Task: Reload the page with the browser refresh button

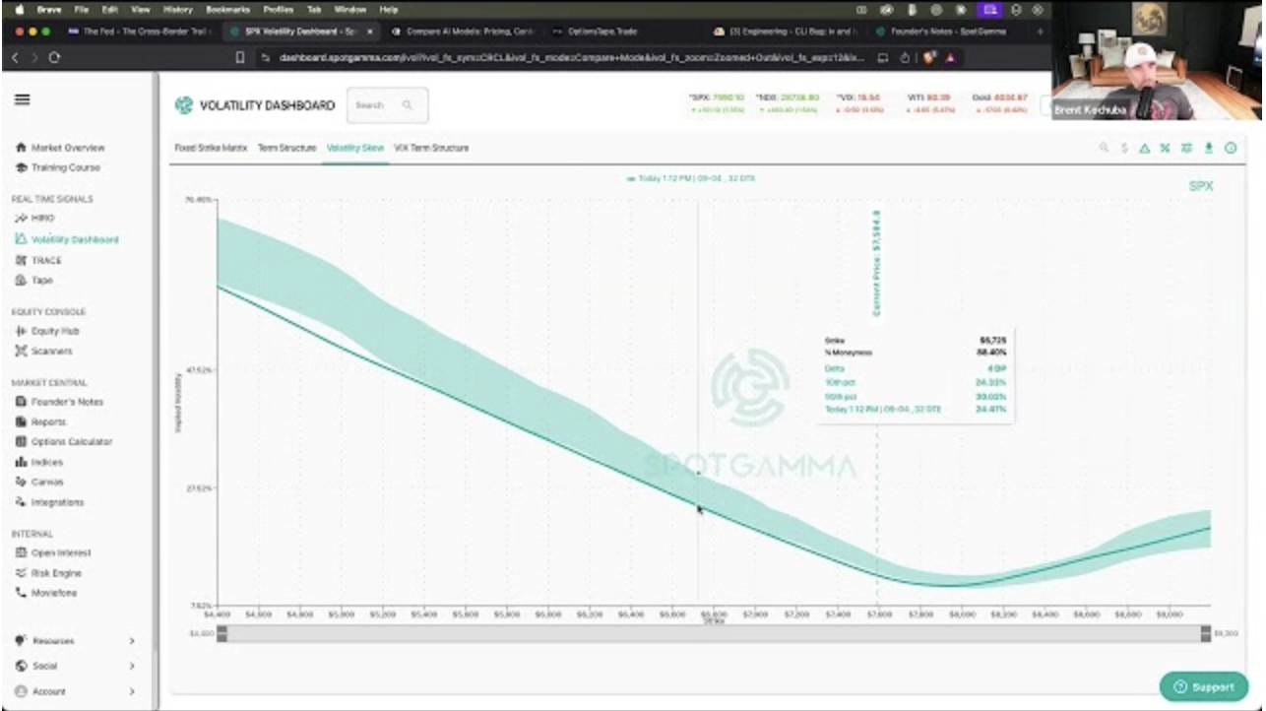Action: click(53, 57)
